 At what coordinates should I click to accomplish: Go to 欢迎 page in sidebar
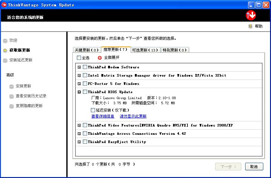click(x=13, y=40)
